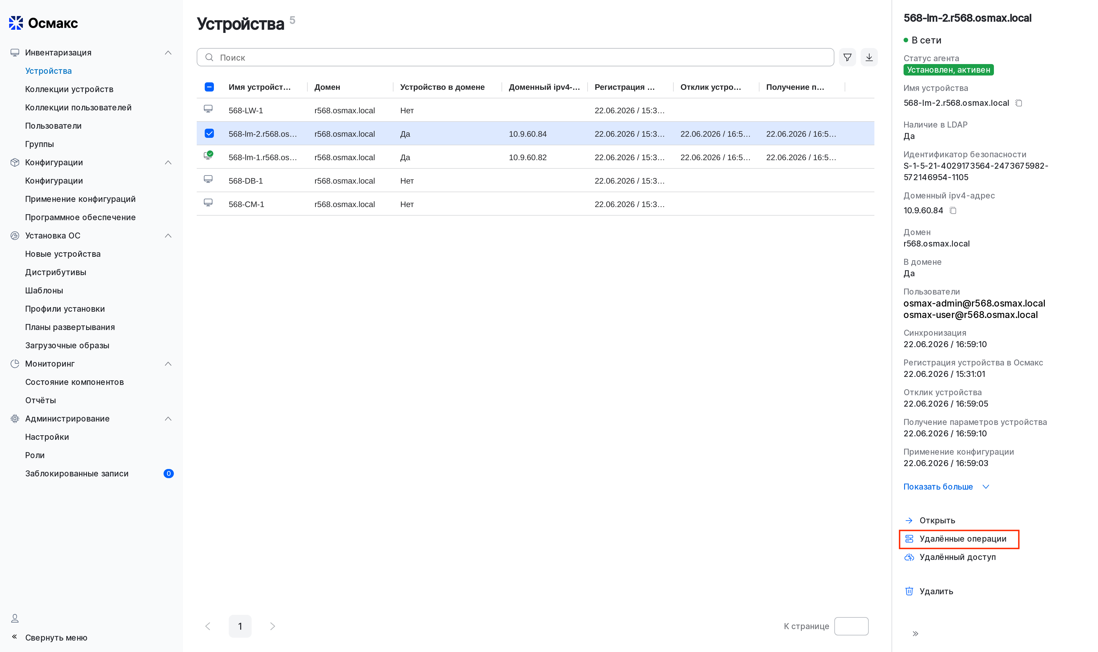Open Коллекции пользователей
The width and height of the screenshot is (1098, 652).
[78, 108]
